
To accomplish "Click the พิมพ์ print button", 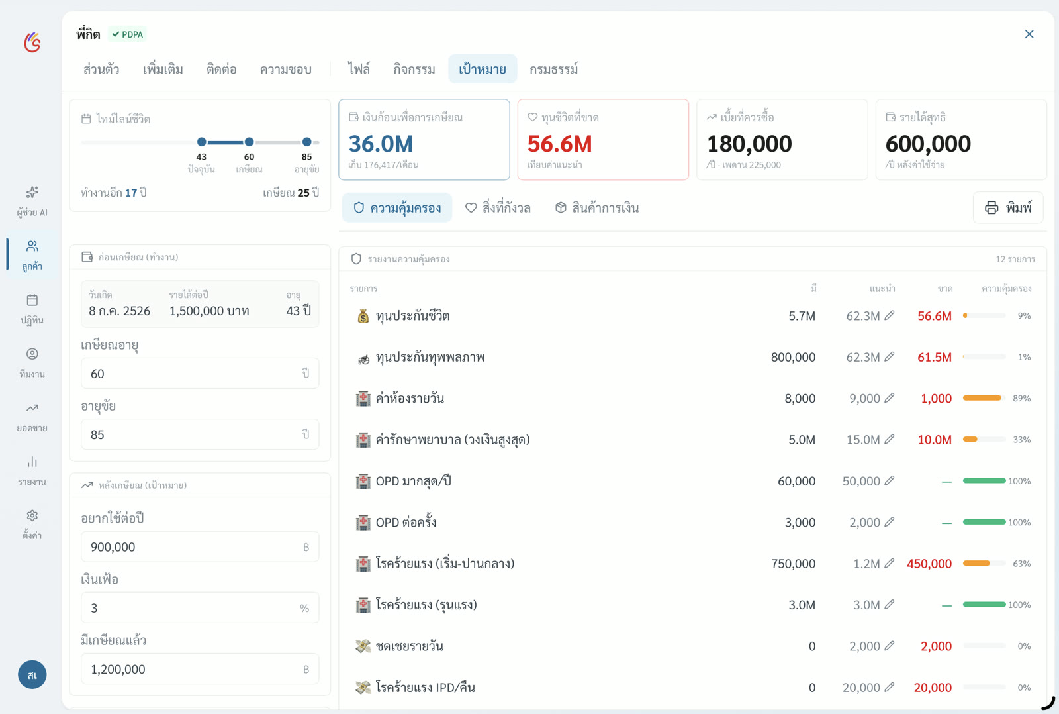I will (1008, 208).
